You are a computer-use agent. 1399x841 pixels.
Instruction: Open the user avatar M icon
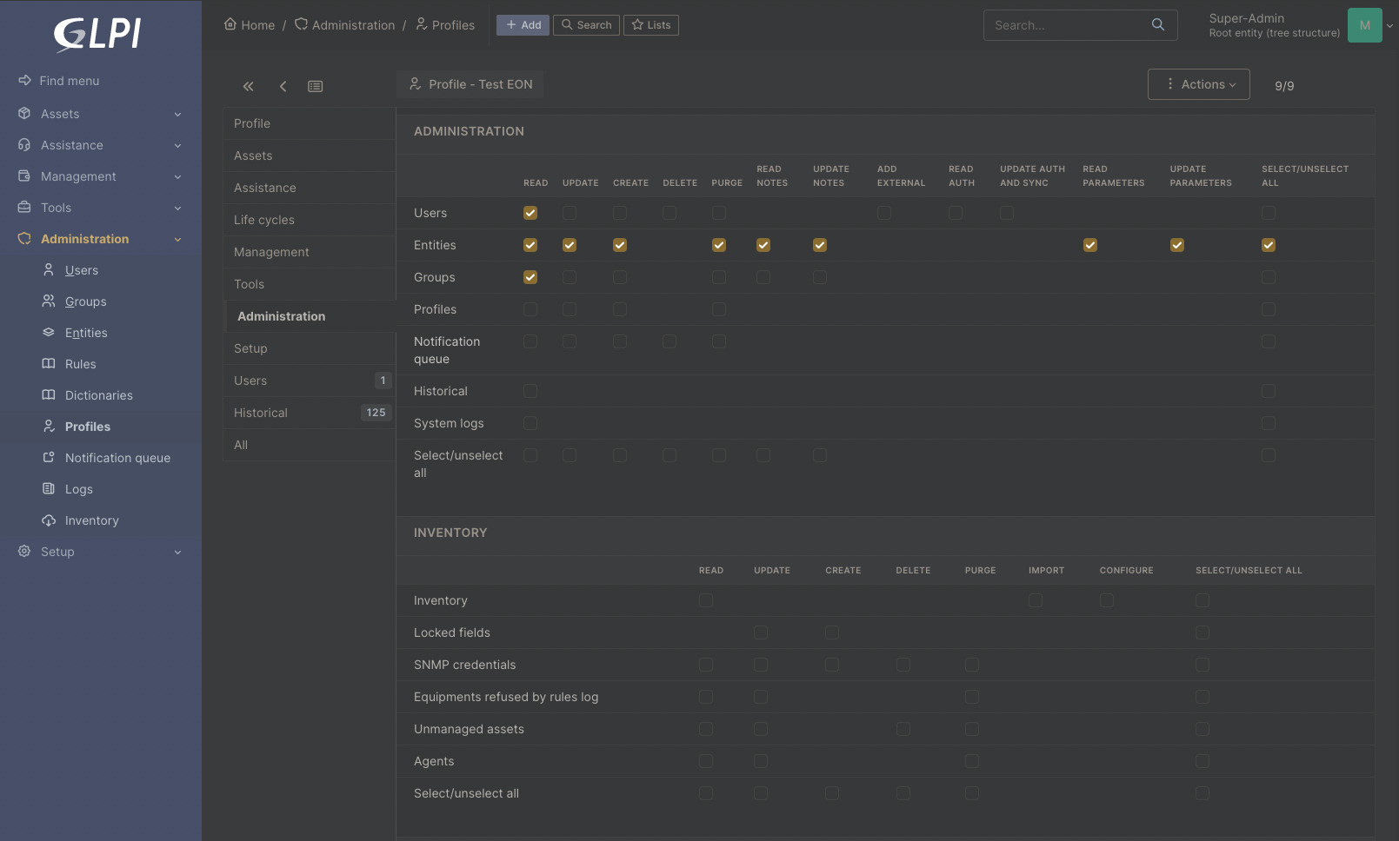point(1365,25)
